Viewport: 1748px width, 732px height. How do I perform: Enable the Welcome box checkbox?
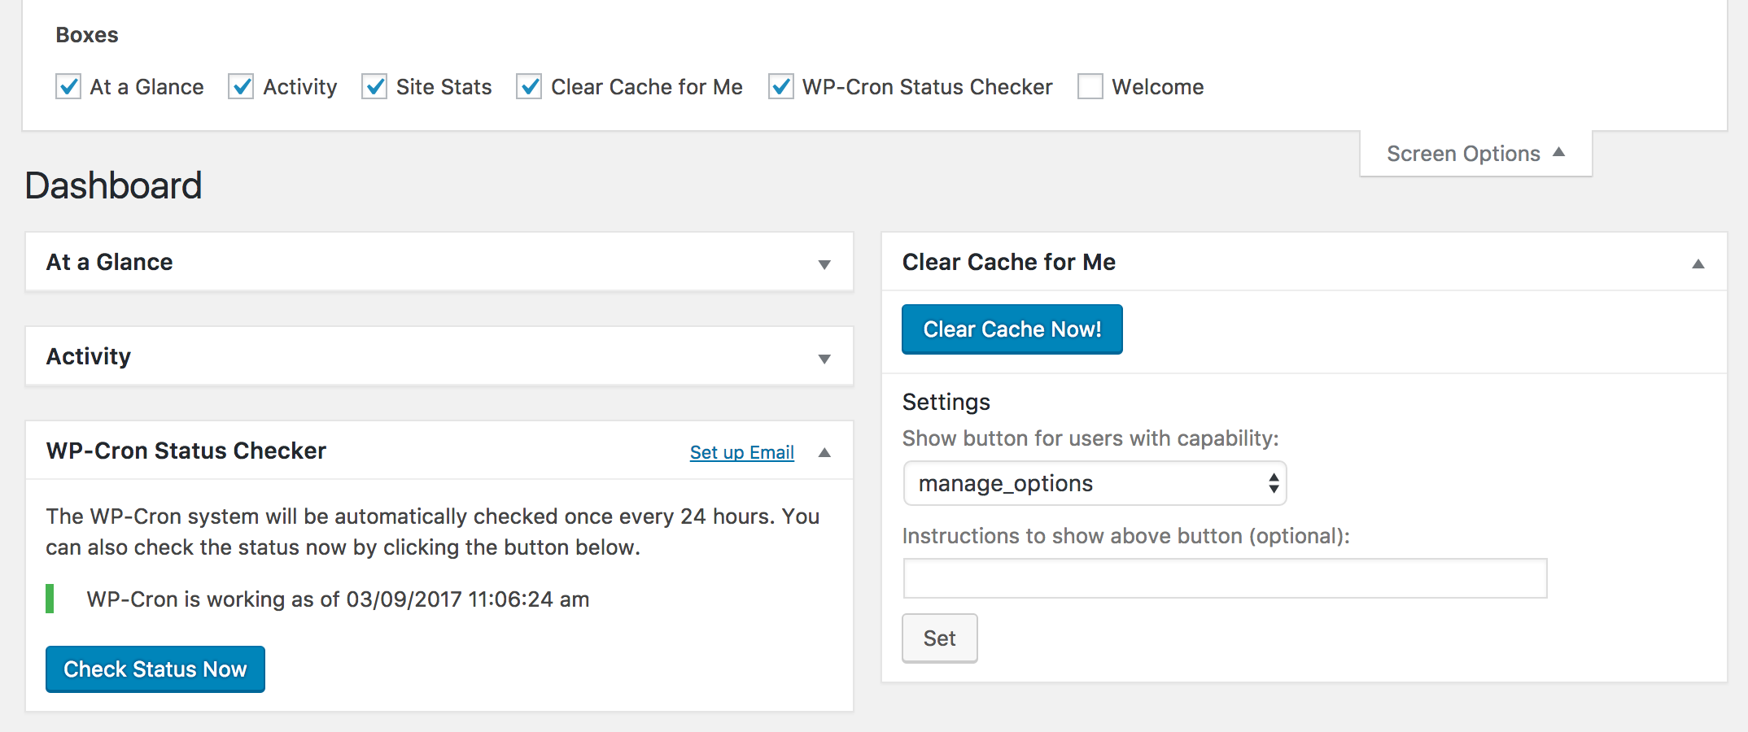[1090, 86]
